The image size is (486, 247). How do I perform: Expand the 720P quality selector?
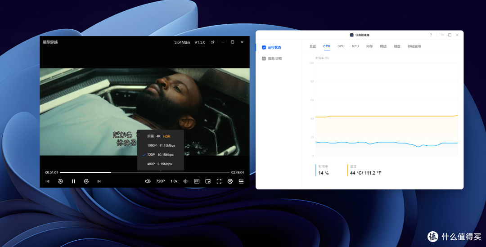click(x=161, y=181)
